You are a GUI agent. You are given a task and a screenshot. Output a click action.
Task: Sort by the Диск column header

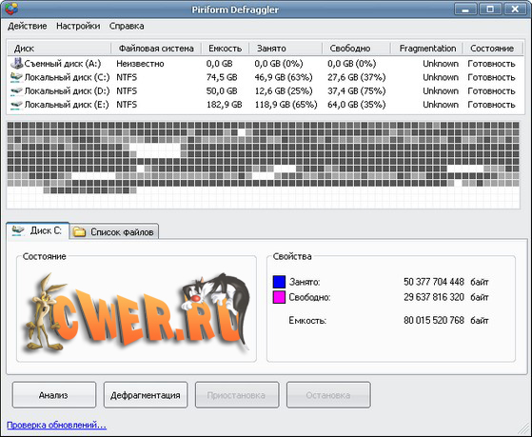(59, 49)
